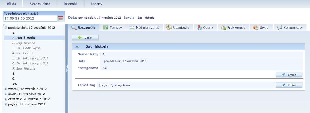Click Numer lekcji value 2
This screenshot has width=310, height=113.
coord(104,54)
